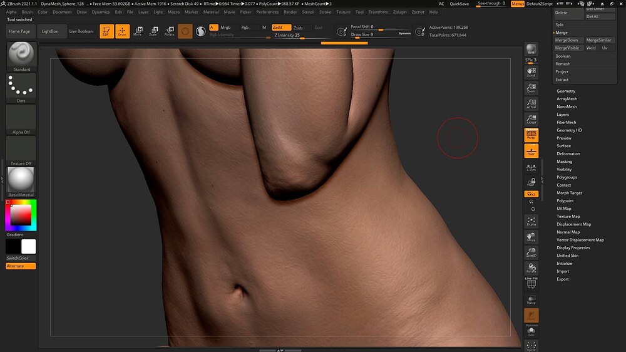Open the Alpha Off selector
626x352 pixels.
point(21,120)
